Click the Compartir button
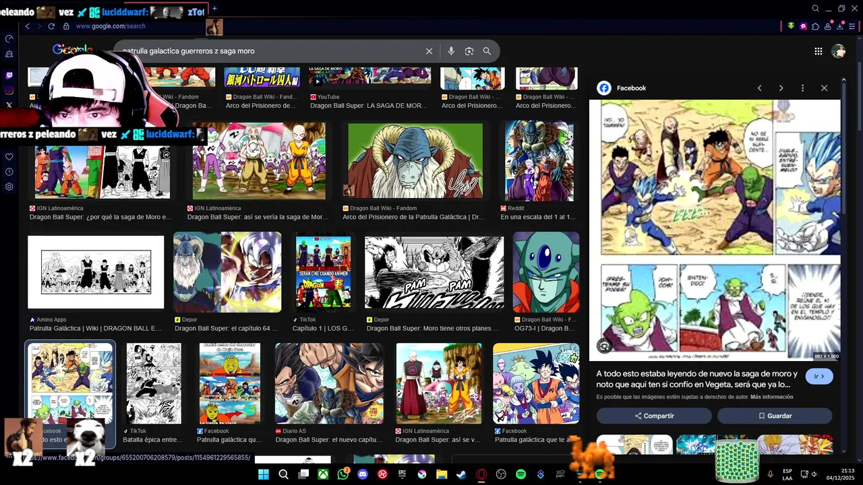The width and height of the screenshot is (863, 485). click(x=653, y=416)
